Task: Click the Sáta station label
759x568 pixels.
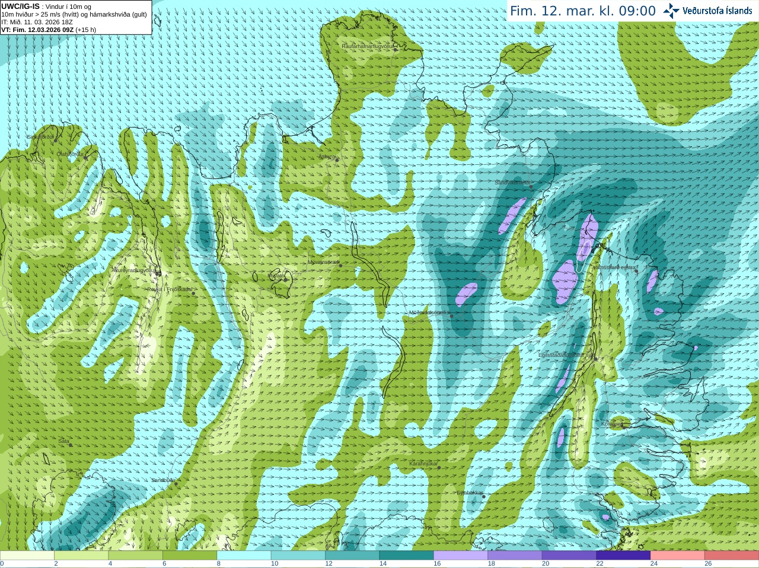Action: 63,441
